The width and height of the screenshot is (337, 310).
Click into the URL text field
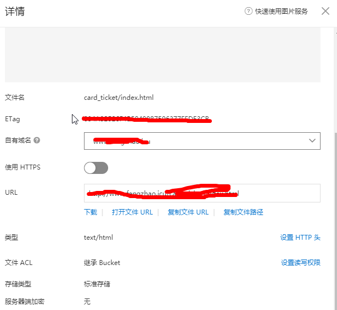coord(202,193)
